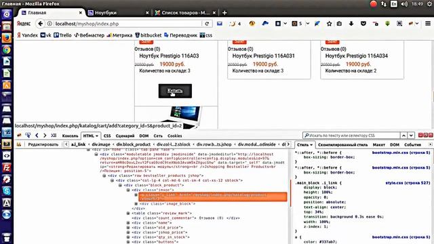Select div.block_product in the breadcrumb

click(x=134, y=144)
